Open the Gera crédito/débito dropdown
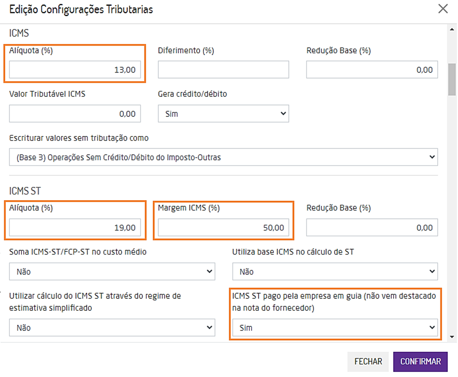 point(223,114)
